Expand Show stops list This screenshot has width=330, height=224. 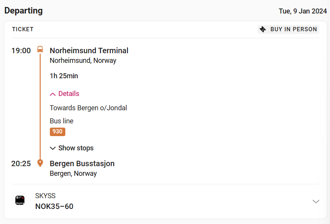71,148
